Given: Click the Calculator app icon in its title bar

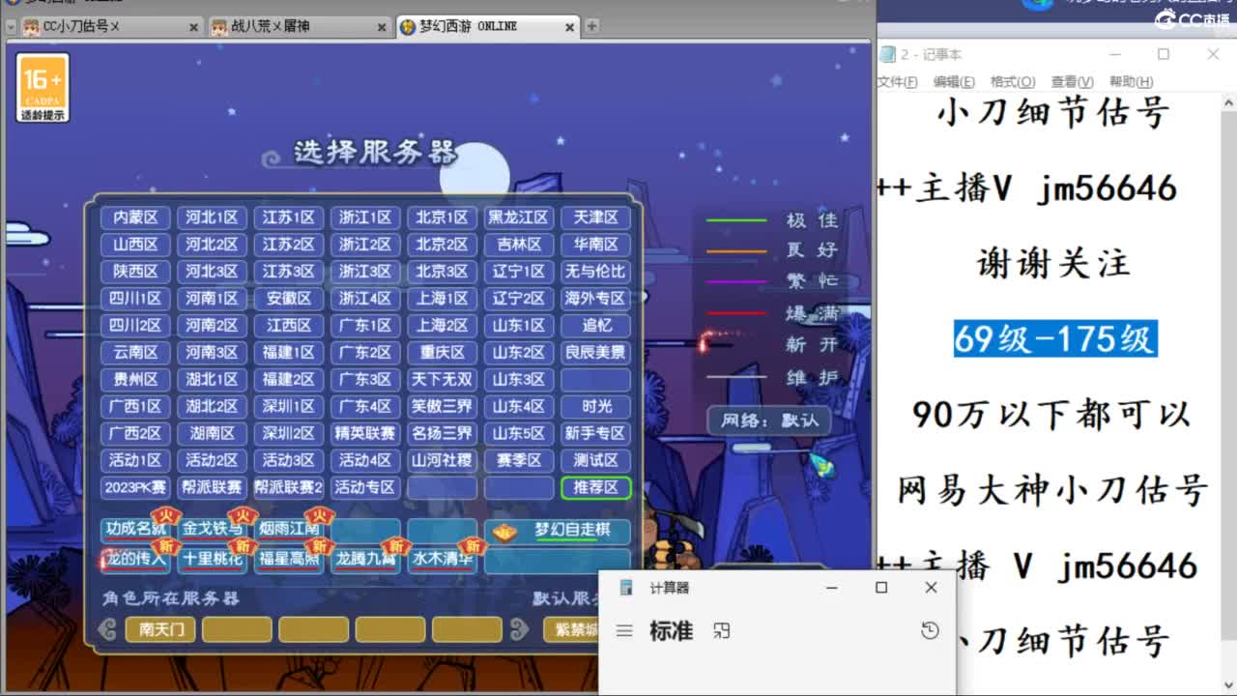Looking at the screenshot, I should tap(626, 588).
